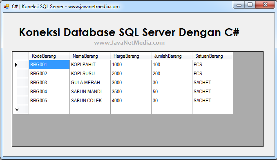Select the quantity cell 100
The image size is (277, 160).
click(x=172, y=64)
